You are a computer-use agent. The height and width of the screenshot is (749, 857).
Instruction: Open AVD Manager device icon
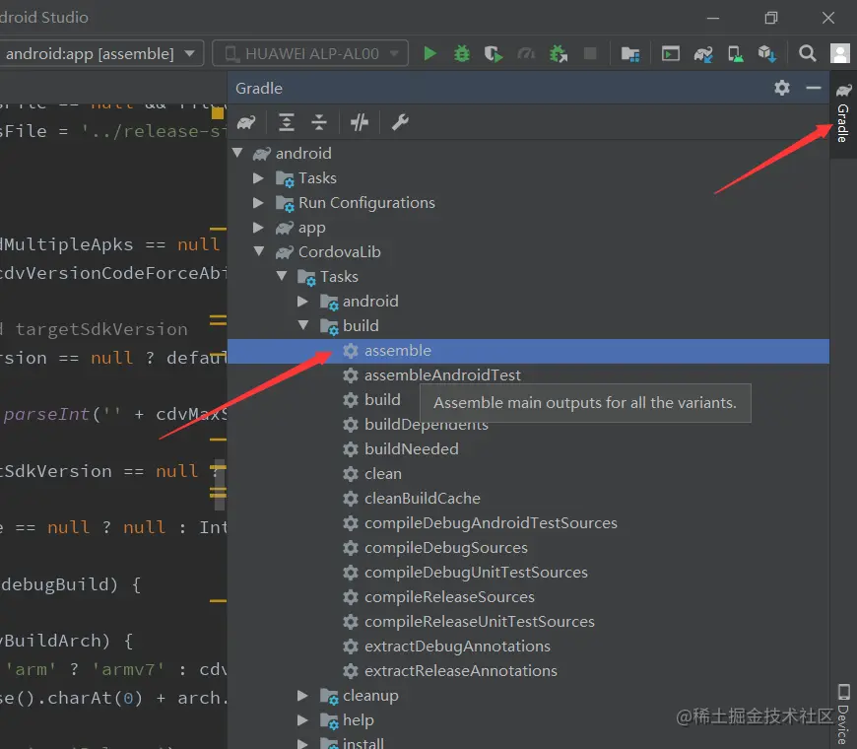(x=735, y=54)
